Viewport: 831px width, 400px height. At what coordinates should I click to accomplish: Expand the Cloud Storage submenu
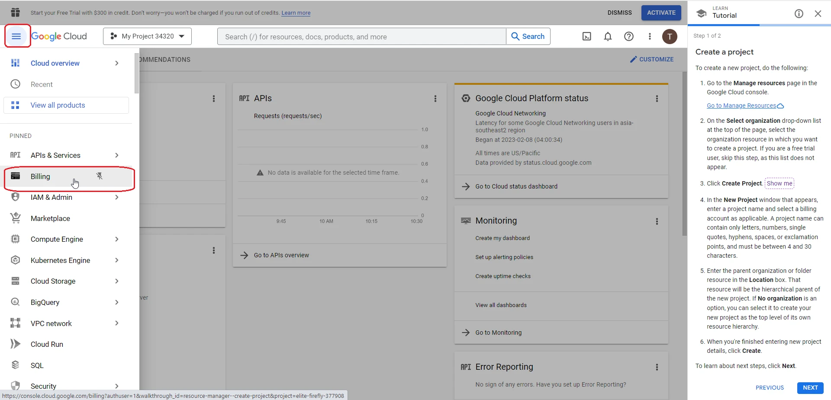tap(117, 281)
